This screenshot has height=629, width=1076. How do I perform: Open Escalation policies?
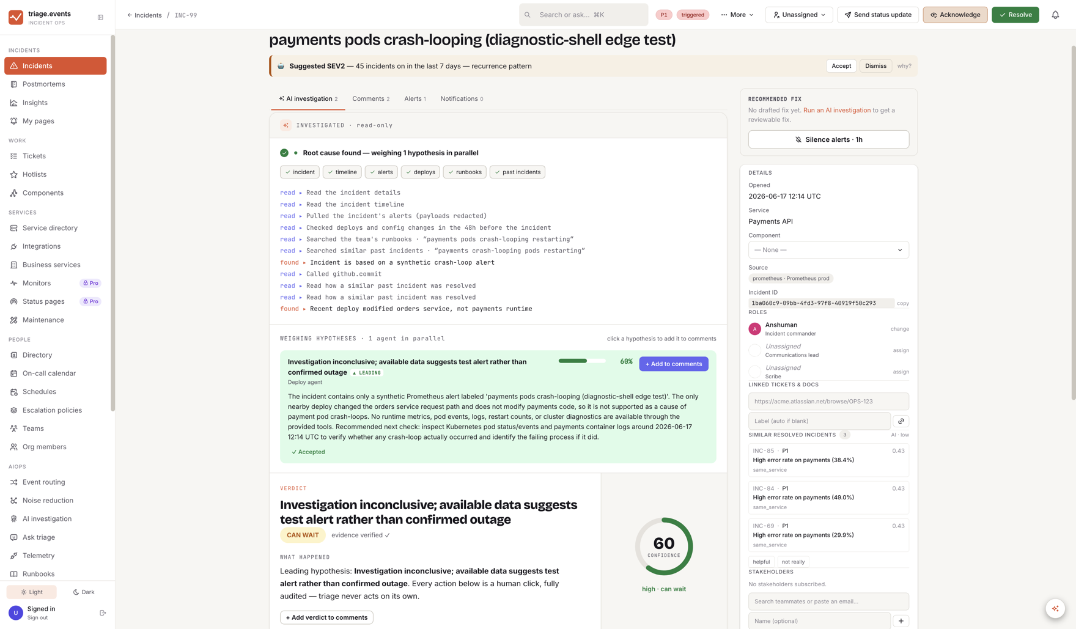pyautogui.click(x=55, y=410)
